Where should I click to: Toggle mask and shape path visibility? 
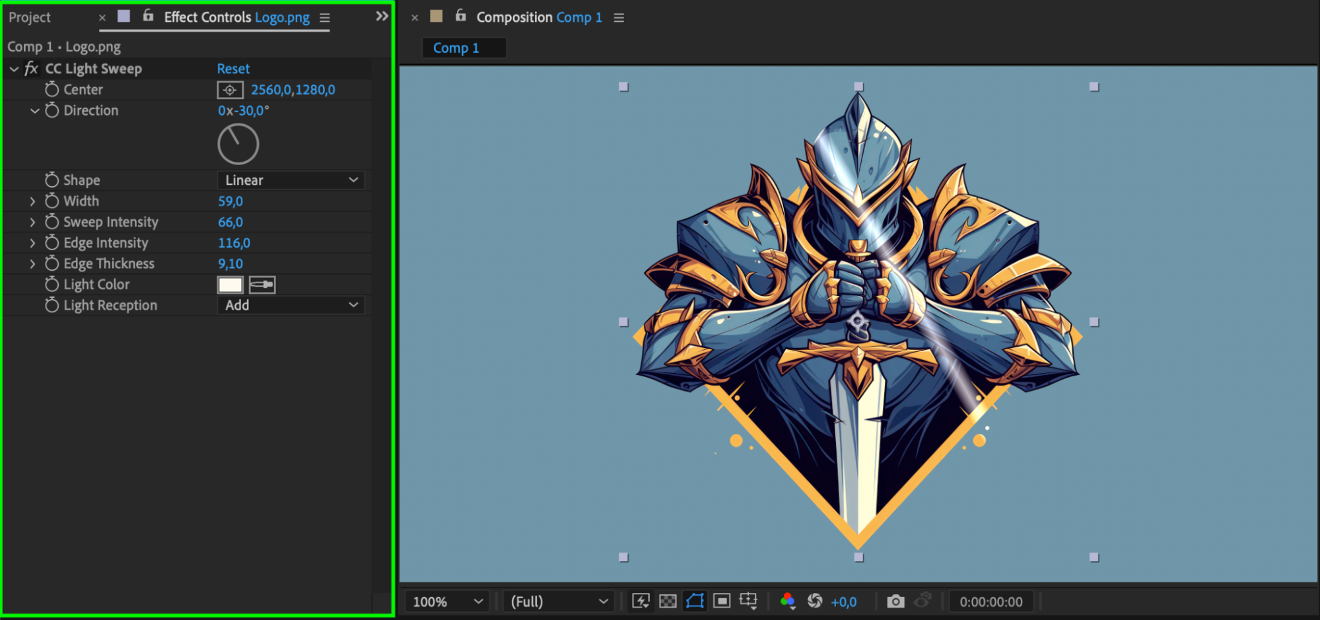coord(695,601)
